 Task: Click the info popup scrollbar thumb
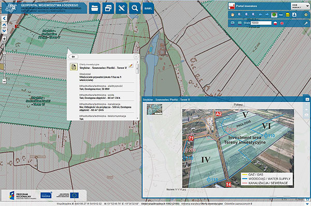(x=137, y=69)
